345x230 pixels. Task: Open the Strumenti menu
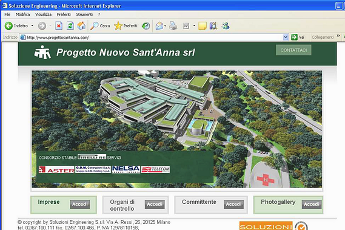tap(84, 15)
